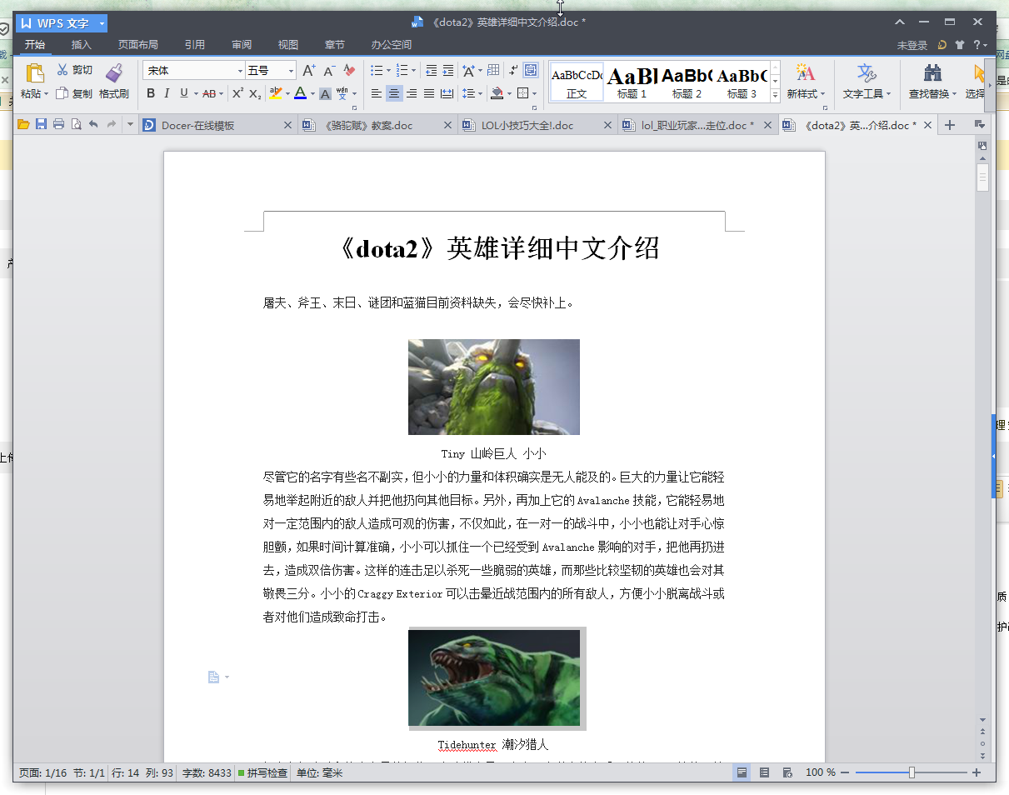Increase font size with A+ icon

click(308, 71)
